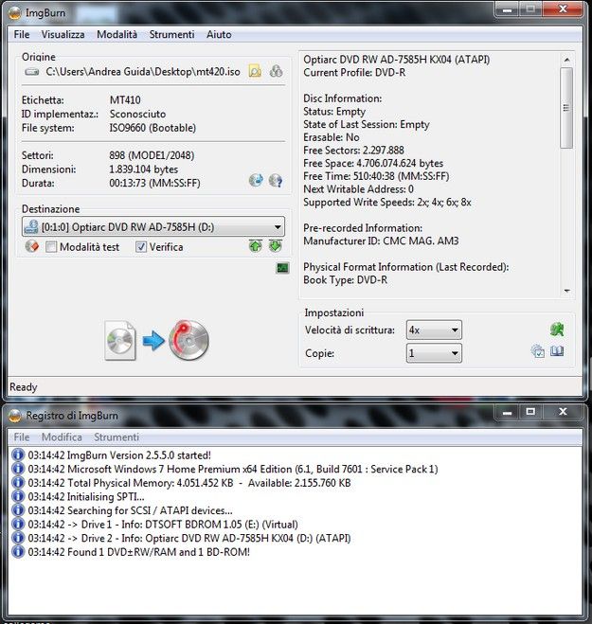
Task: Click the 'Microsoft Windows 7 Home Premium' log row
Action: pos(233,469)
